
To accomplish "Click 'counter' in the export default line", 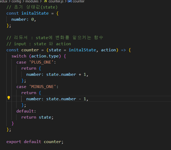I will [x=52, y=142].
